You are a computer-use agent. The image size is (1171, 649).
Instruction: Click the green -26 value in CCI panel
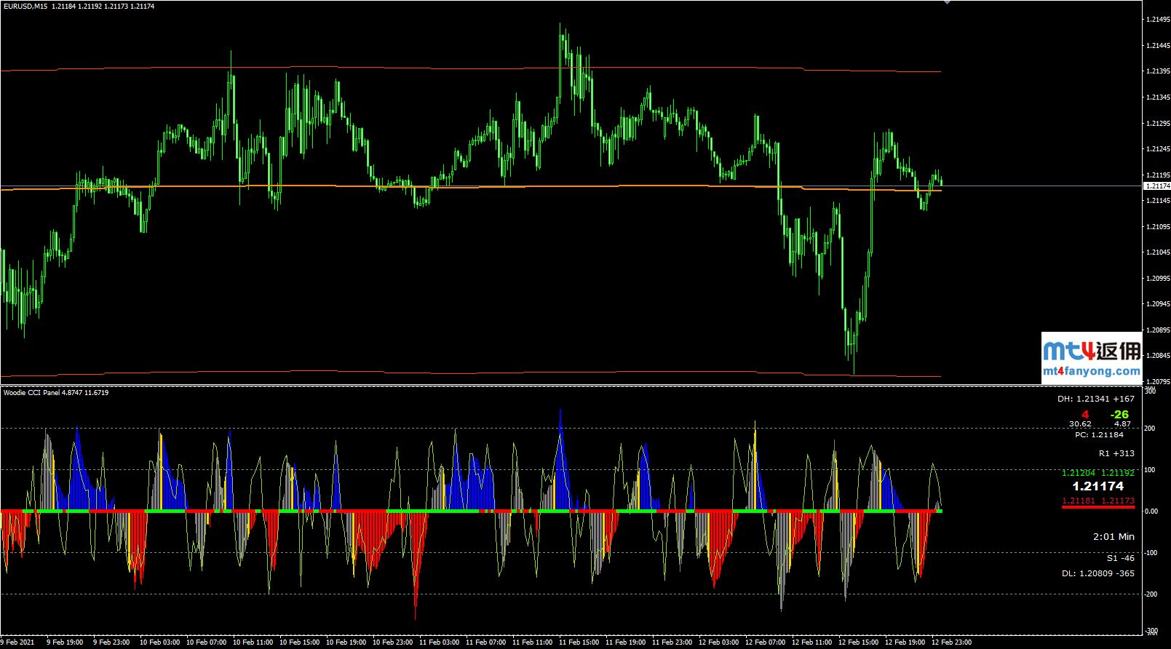pyautogui.click(x=1119, y=415)
